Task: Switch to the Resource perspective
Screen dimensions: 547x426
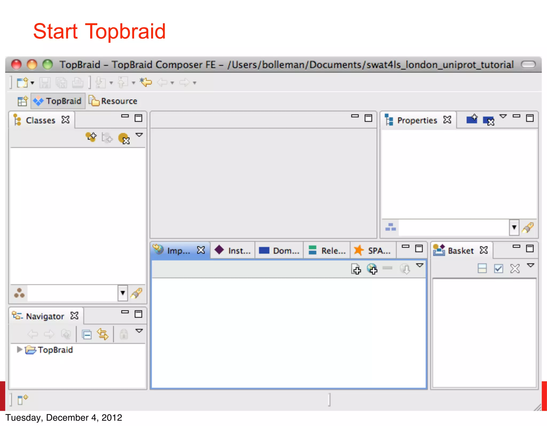Action: pos(113,101)
